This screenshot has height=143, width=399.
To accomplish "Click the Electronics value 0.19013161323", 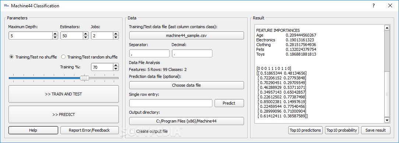I will click(300, 40).
